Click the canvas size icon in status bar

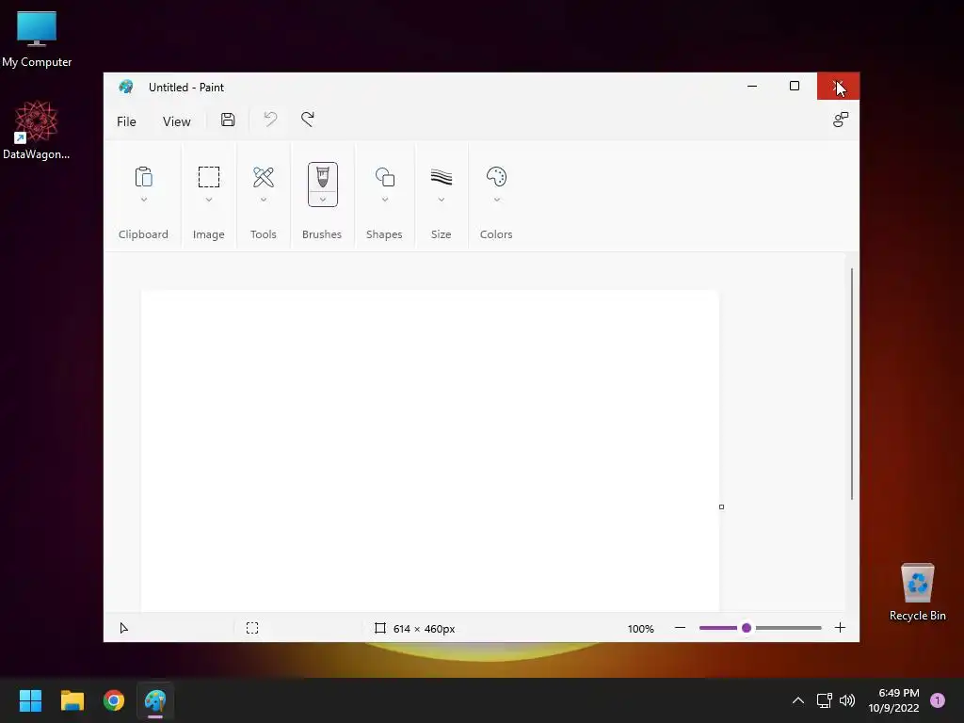(380, 628)
